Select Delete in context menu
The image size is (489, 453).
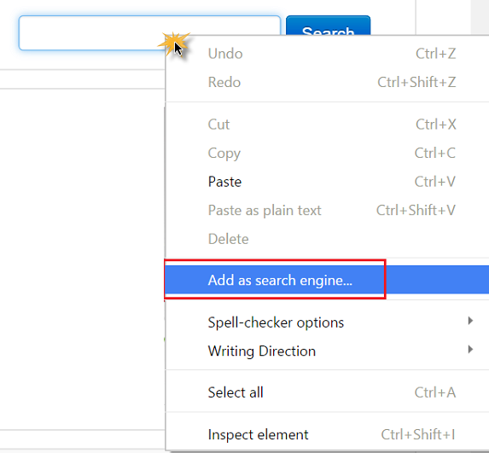click(x=327, y=239)
